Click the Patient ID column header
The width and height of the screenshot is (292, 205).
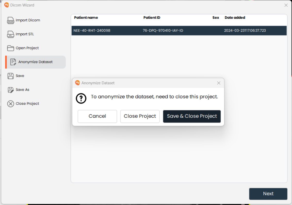click(x=152, y=18)
